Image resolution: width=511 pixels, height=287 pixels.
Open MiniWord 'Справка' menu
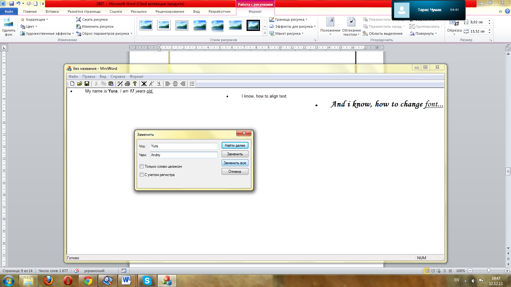118,77
